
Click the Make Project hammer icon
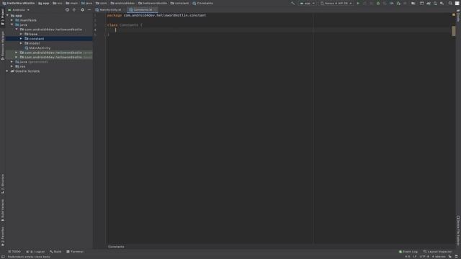point(293,3)
